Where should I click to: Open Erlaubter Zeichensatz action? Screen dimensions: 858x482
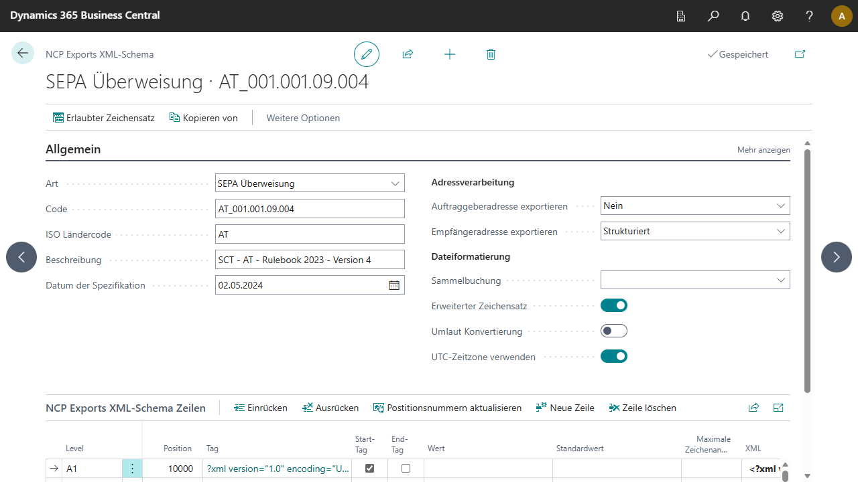[104, 118]
